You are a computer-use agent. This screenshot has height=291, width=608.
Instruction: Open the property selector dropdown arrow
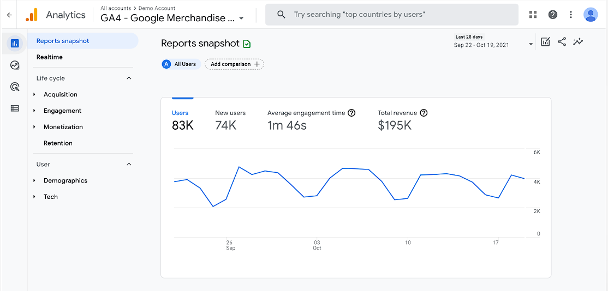tap(241, 18)
